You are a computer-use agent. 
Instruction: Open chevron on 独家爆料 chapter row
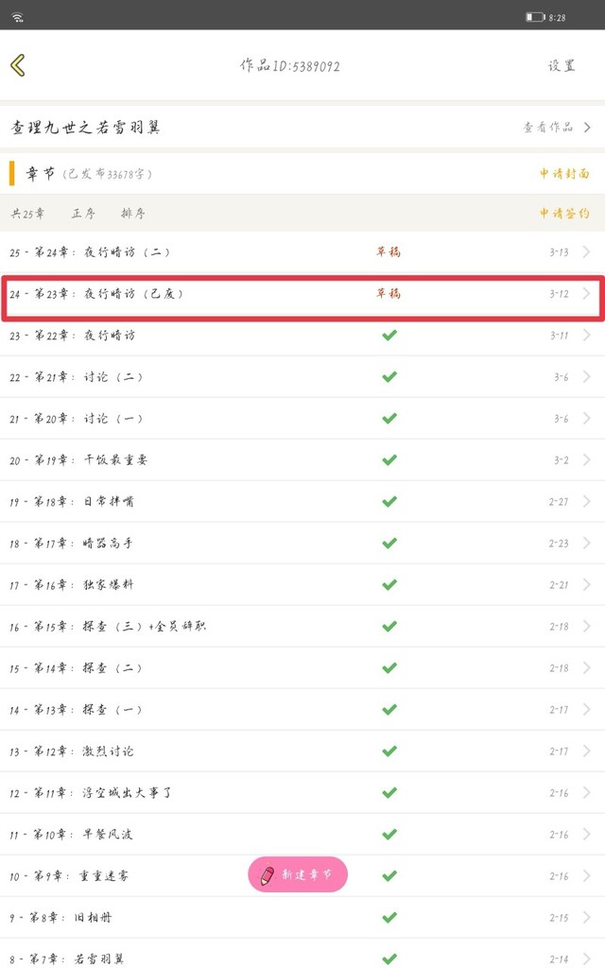tap(587, 584)
